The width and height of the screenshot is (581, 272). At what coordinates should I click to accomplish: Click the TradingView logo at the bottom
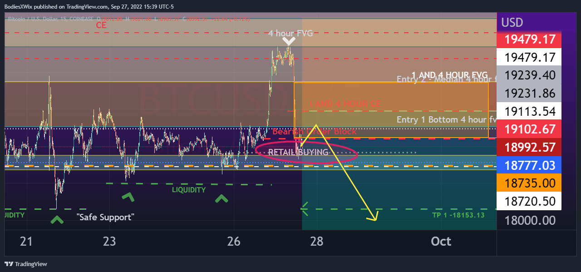pos(26,264)
